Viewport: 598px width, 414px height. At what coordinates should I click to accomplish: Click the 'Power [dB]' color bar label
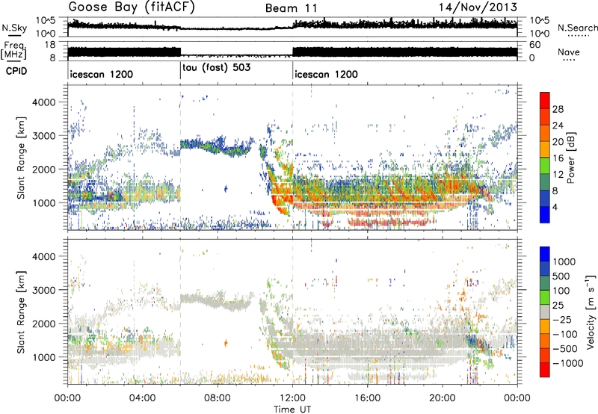[570, 158]
